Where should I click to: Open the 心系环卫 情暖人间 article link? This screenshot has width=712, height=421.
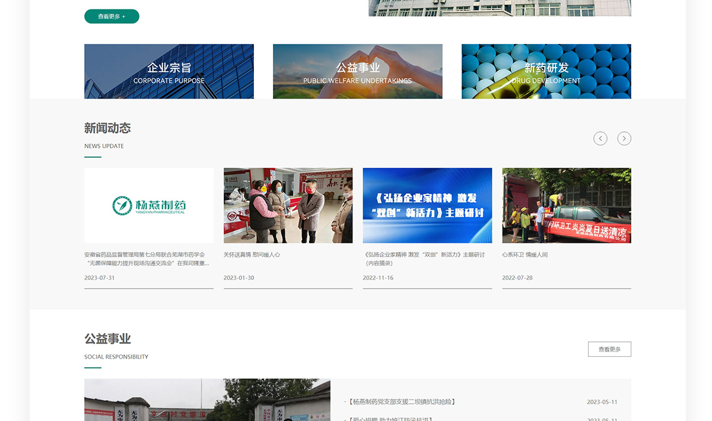coord(525,255)
